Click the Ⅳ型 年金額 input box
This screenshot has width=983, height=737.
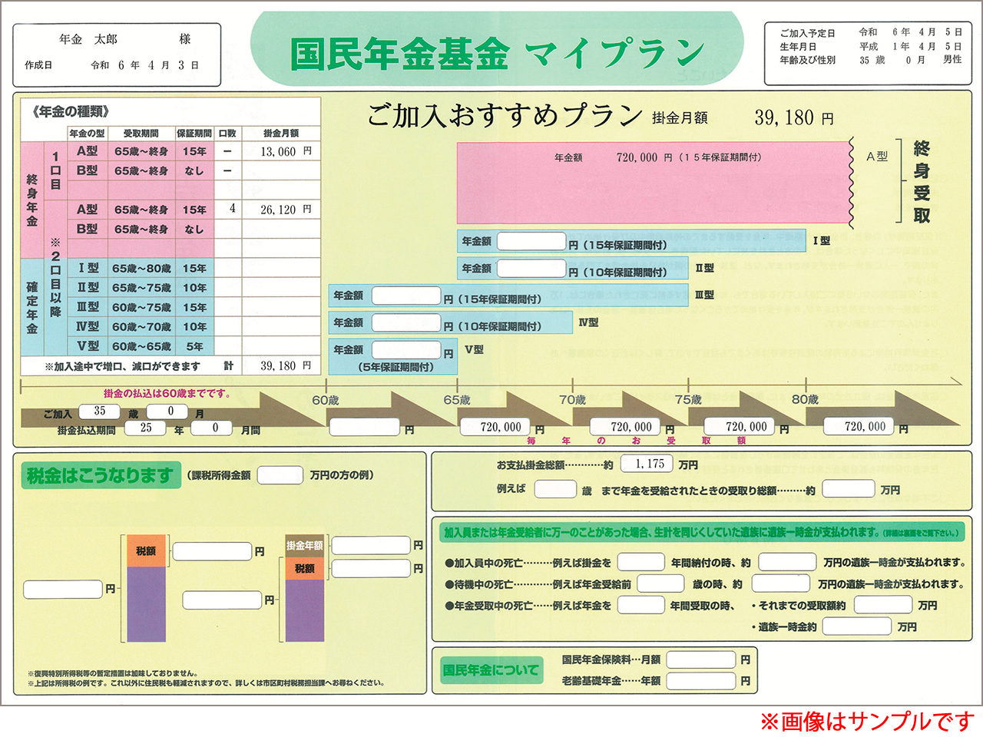click(406, 322)
